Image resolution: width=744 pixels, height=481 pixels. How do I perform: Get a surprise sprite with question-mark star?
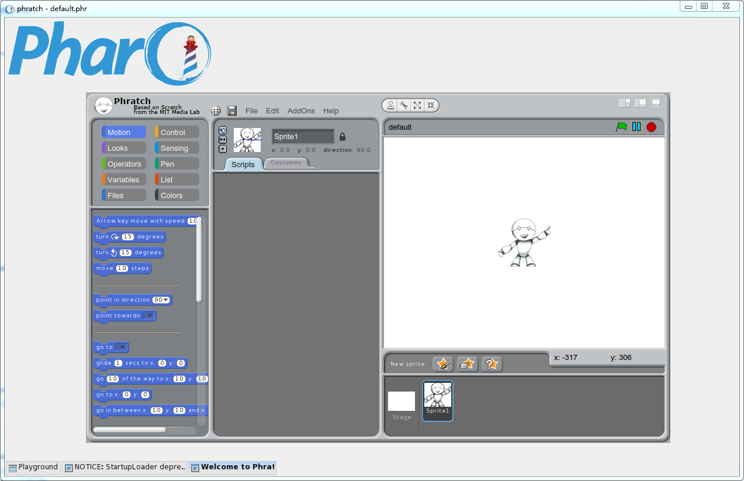492,364
